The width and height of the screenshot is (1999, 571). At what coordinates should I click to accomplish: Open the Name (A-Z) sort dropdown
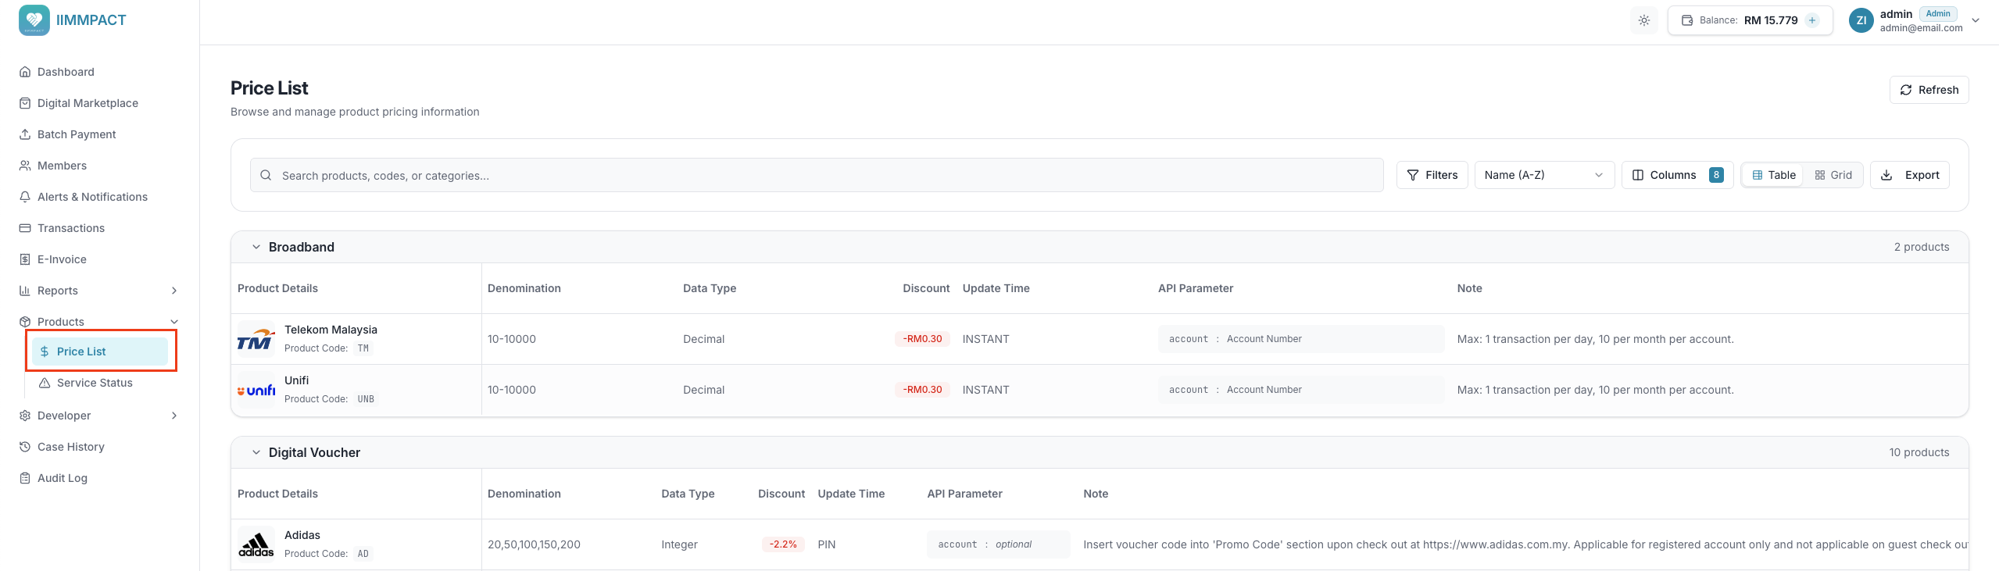1544,175
